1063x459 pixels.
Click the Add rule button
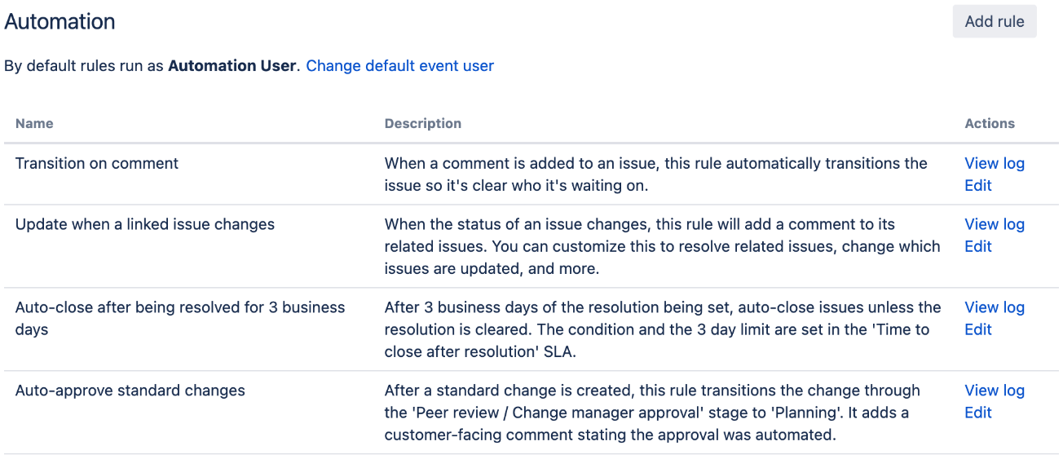(x=995, y=21)
